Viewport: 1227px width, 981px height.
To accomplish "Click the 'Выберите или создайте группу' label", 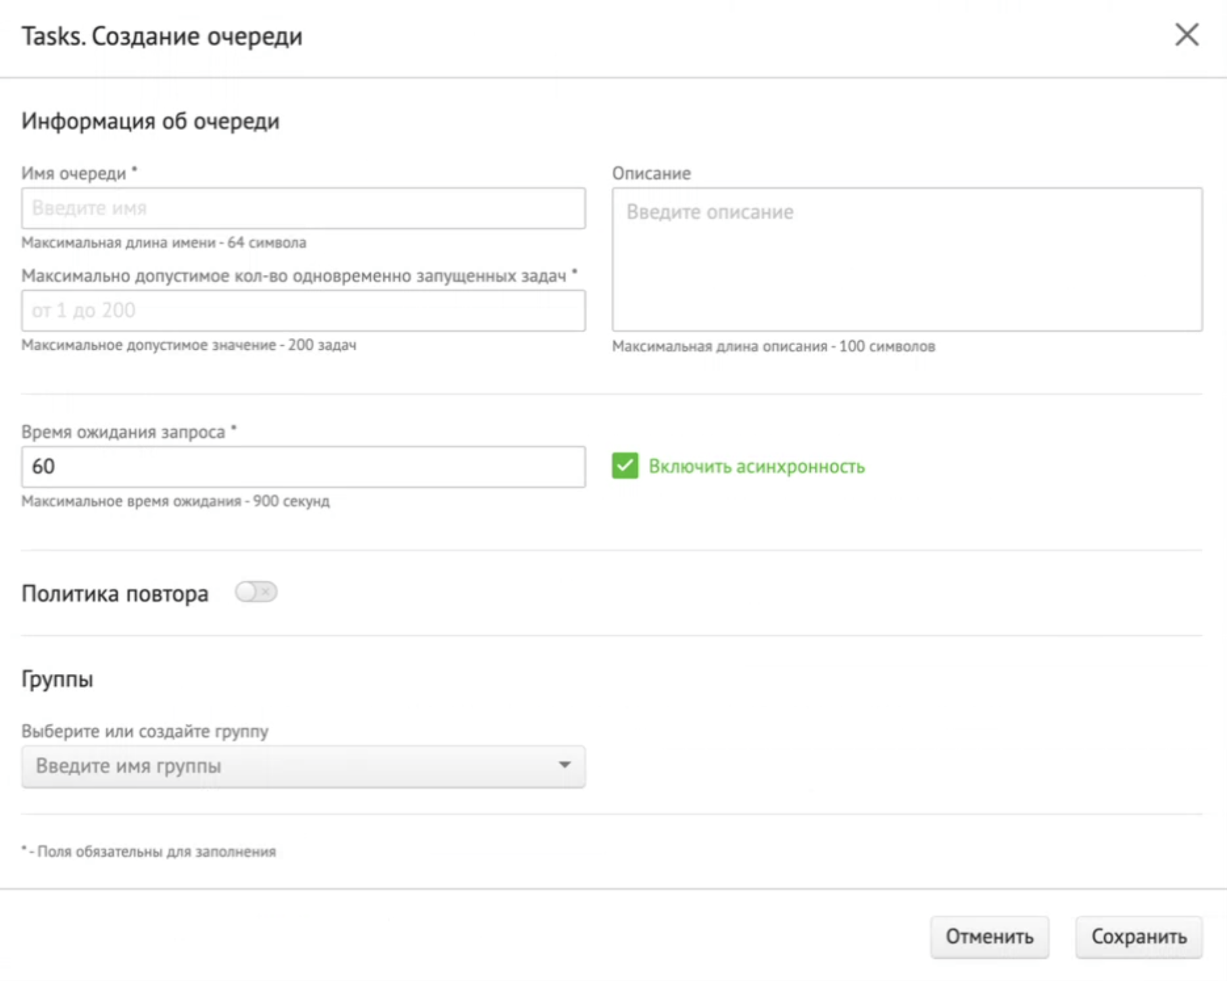I will (145, 731).
